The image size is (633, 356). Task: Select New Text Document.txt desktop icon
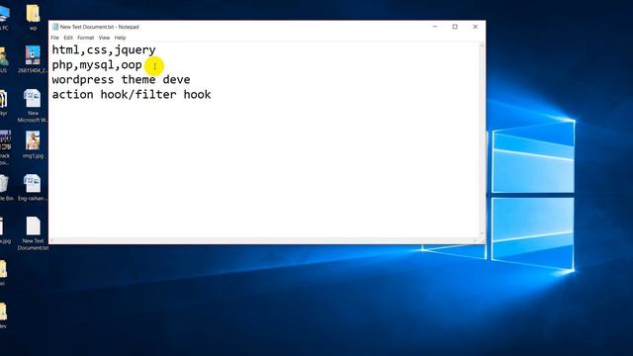[x=33, y=233]
